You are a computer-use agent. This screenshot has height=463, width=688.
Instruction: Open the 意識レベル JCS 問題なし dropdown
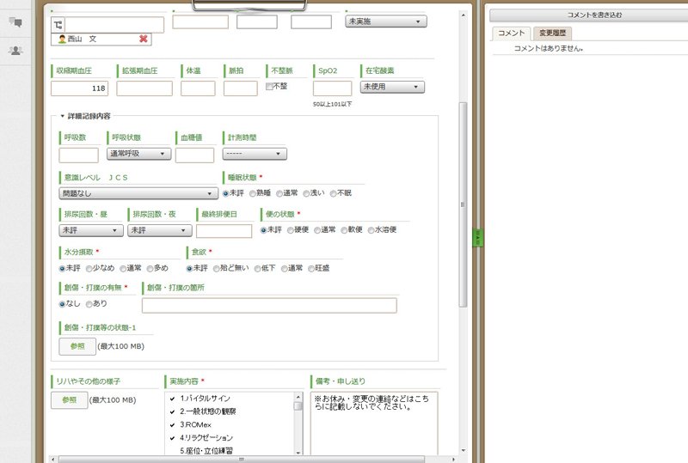click(138, 193)
